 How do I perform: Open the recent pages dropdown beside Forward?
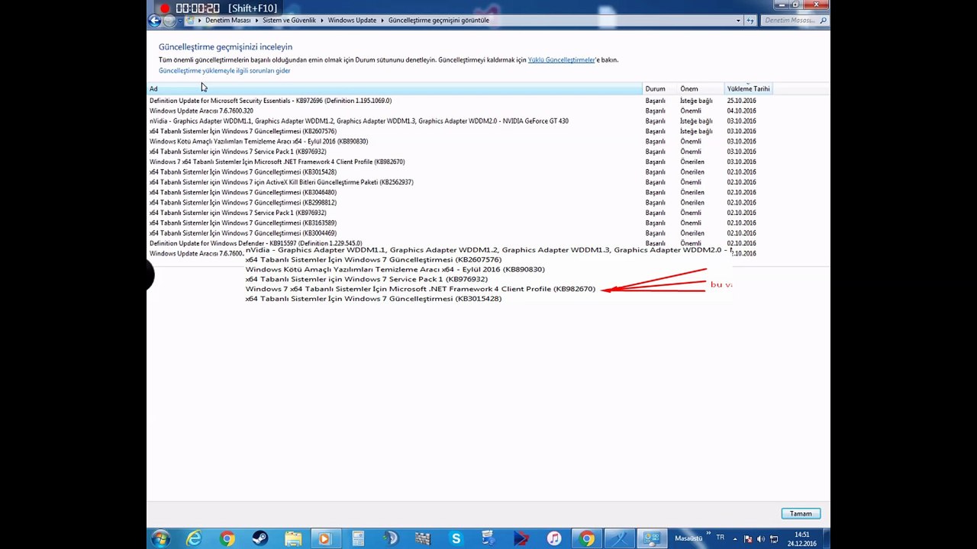click(x=179, y=21)
